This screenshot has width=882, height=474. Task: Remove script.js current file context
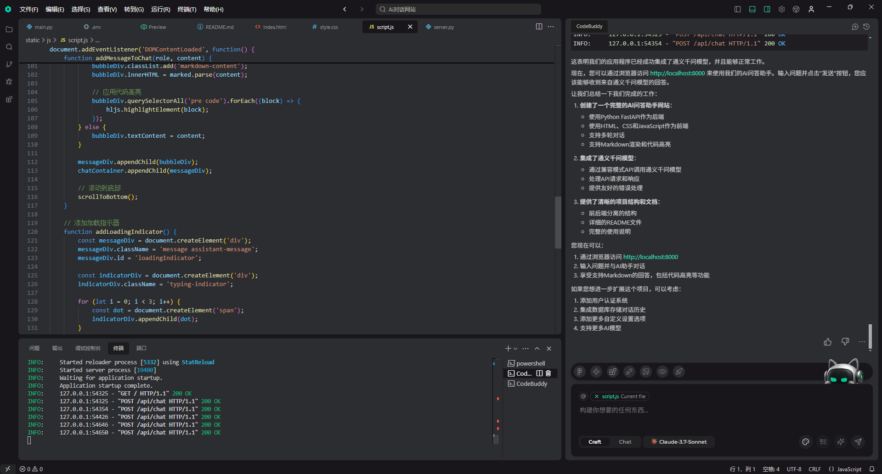[x=597, y=396]
